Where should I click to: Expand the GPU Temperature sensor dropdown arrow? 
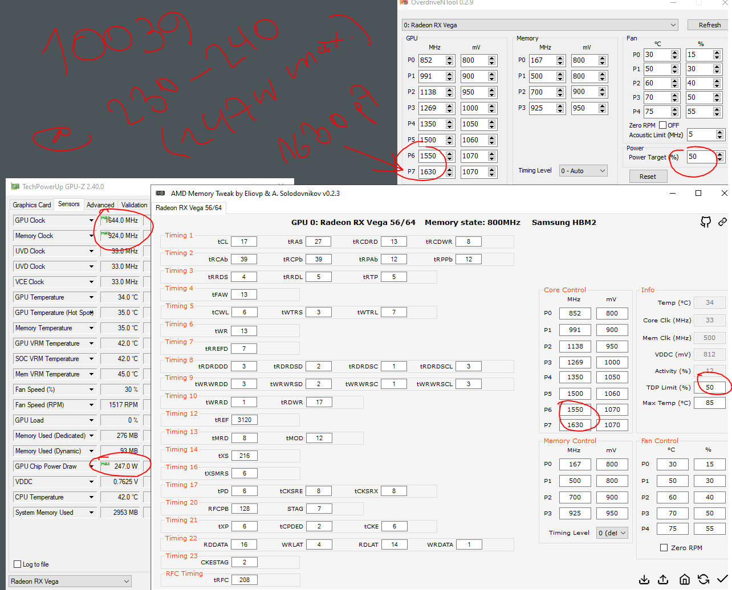91,297
